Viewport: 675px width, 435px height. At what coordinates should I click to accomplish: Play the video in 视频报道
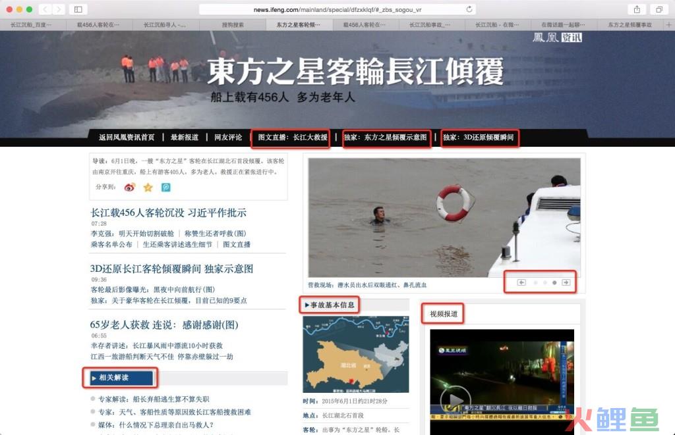click(x=455, y=399)
